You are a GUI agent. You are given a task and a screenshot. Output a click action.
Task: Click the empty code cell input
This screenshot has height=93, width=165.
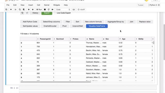[x=88, y=88]
